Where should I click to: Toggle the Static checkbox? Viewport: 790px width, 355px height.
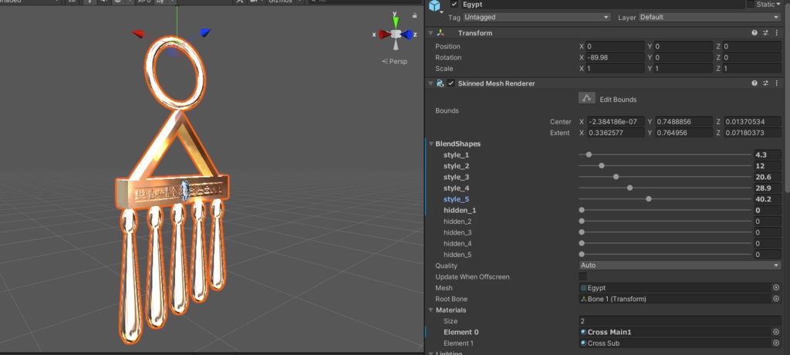point(750,5)
